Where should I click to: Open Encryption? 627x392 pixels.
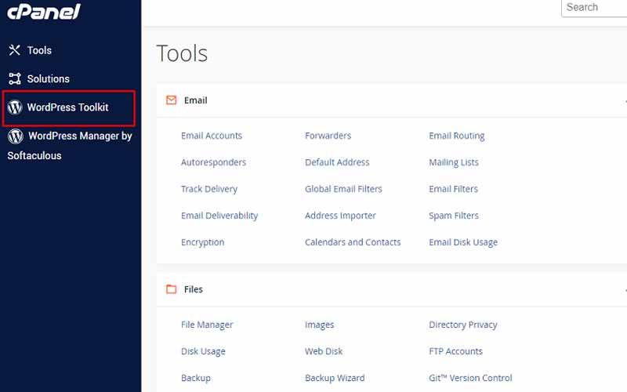[x=202, y=242]
